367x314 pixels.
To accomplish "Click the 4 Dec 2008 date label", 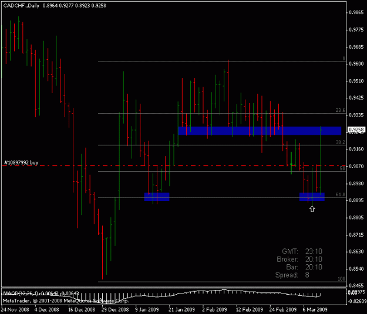I will click(46, 309).
